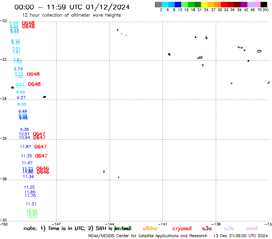Click the wave height value 11.87
Image resolution: width=272 pixels, height=239 pixels.
(x=25, y=147)
